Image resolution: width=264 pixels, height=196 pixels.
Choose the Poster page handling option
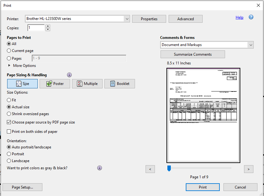click(55, 84)
